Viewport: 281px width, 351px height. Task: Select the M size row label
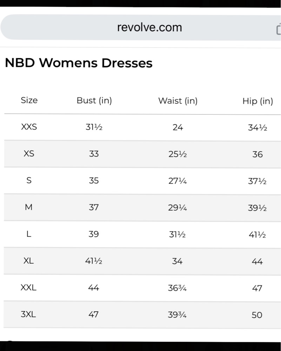click(x=29, y=207)
